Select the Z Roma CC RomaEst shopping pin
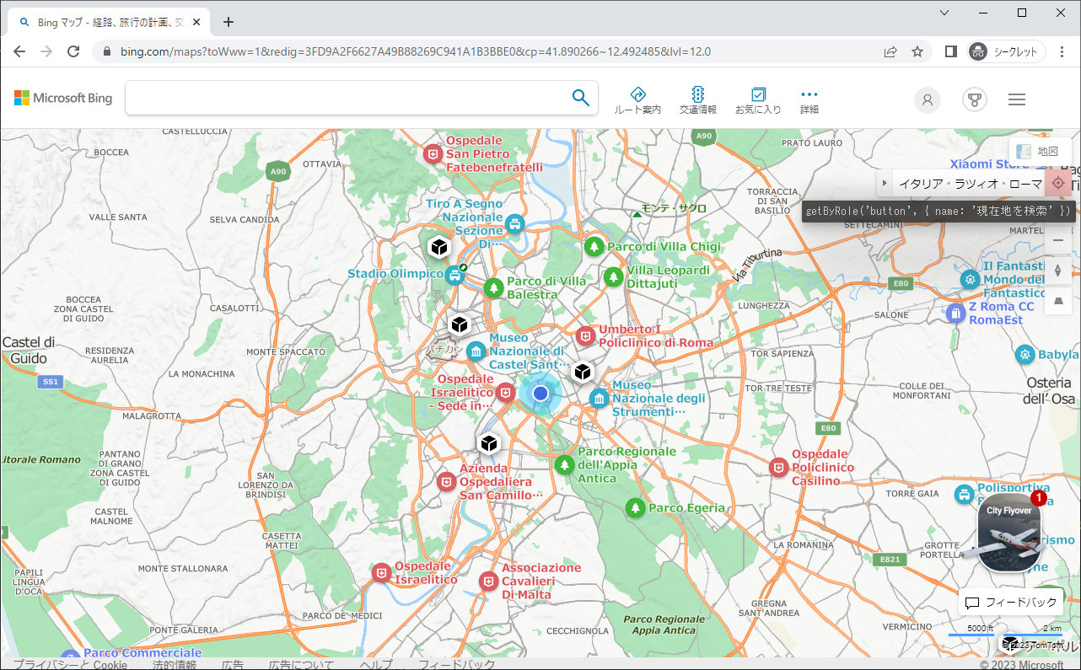This screenshot has height=670, width=1081. [x=955, y=314]
